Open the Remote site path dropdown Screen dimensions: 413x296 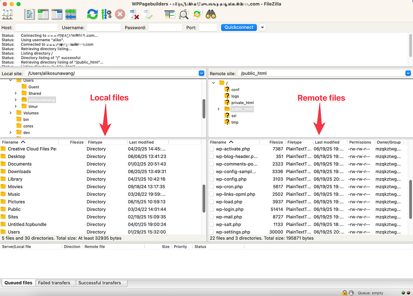tap(408, 73)
